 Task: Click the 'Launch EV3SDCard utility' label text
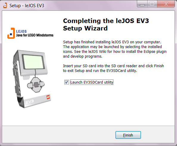click(x=92, y=82)
